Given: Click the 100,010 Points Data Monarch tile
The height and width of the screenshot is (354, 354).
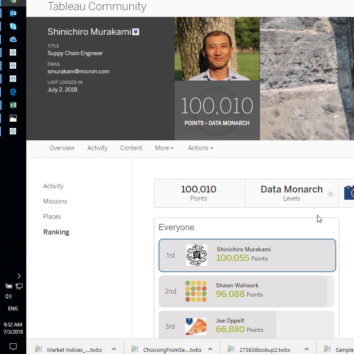Looking at the screenshot, I should [x=217, y=110].
